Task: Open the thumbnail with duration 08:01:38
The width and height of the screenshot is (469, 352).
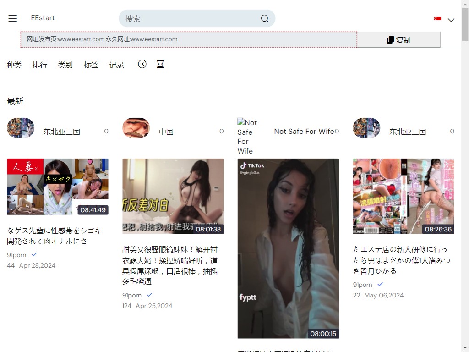Action: [x=173, y=196]
